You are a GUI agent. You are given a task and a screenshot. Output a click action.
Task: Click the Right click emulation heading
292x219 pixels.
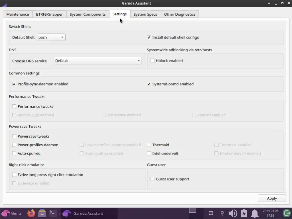(x=27, y=165)
